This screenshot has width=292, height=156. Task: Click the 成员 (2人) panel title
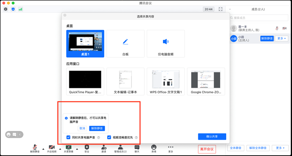[258, 9]
